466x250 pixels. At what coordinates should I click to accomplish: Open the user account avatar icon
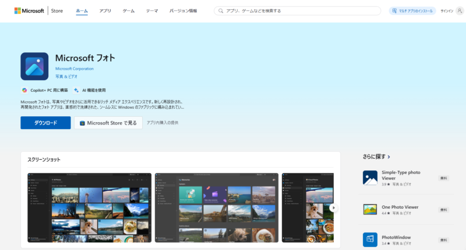tap(460, 10)
